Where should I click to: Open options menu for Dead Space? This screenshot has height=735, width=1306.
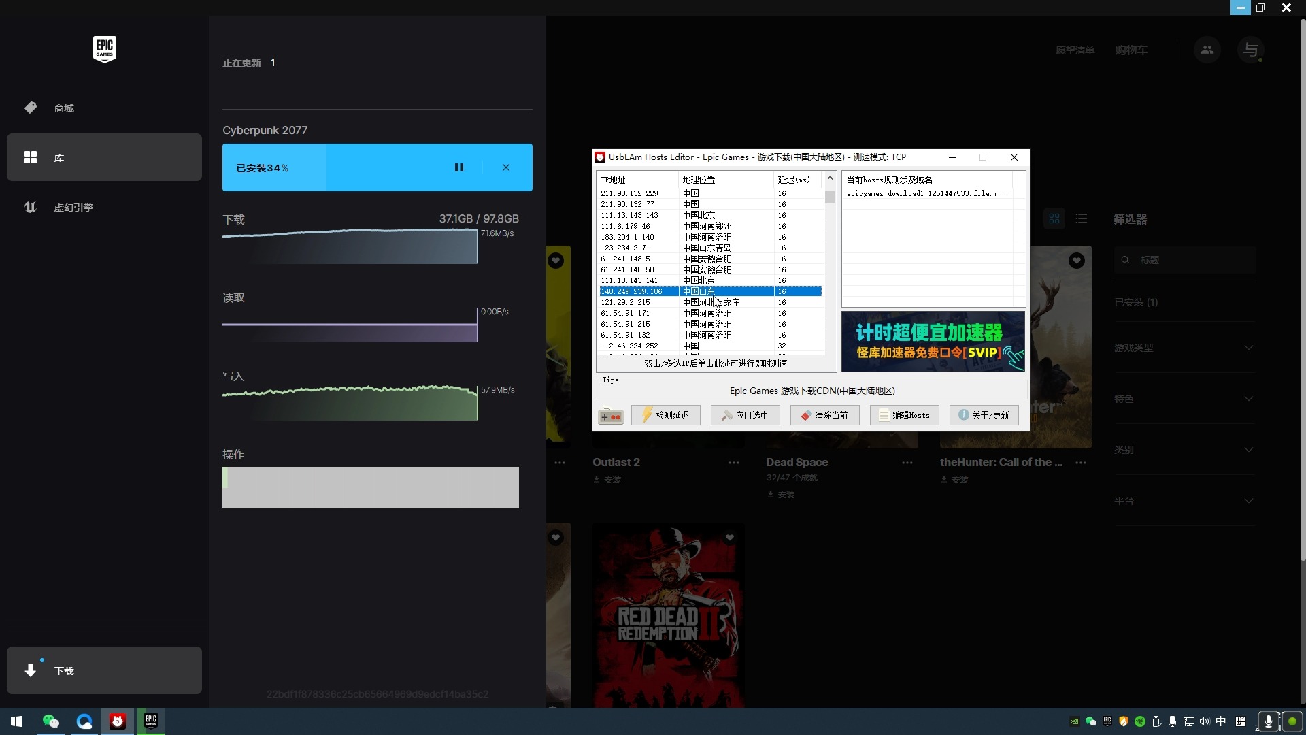[907, 463]
